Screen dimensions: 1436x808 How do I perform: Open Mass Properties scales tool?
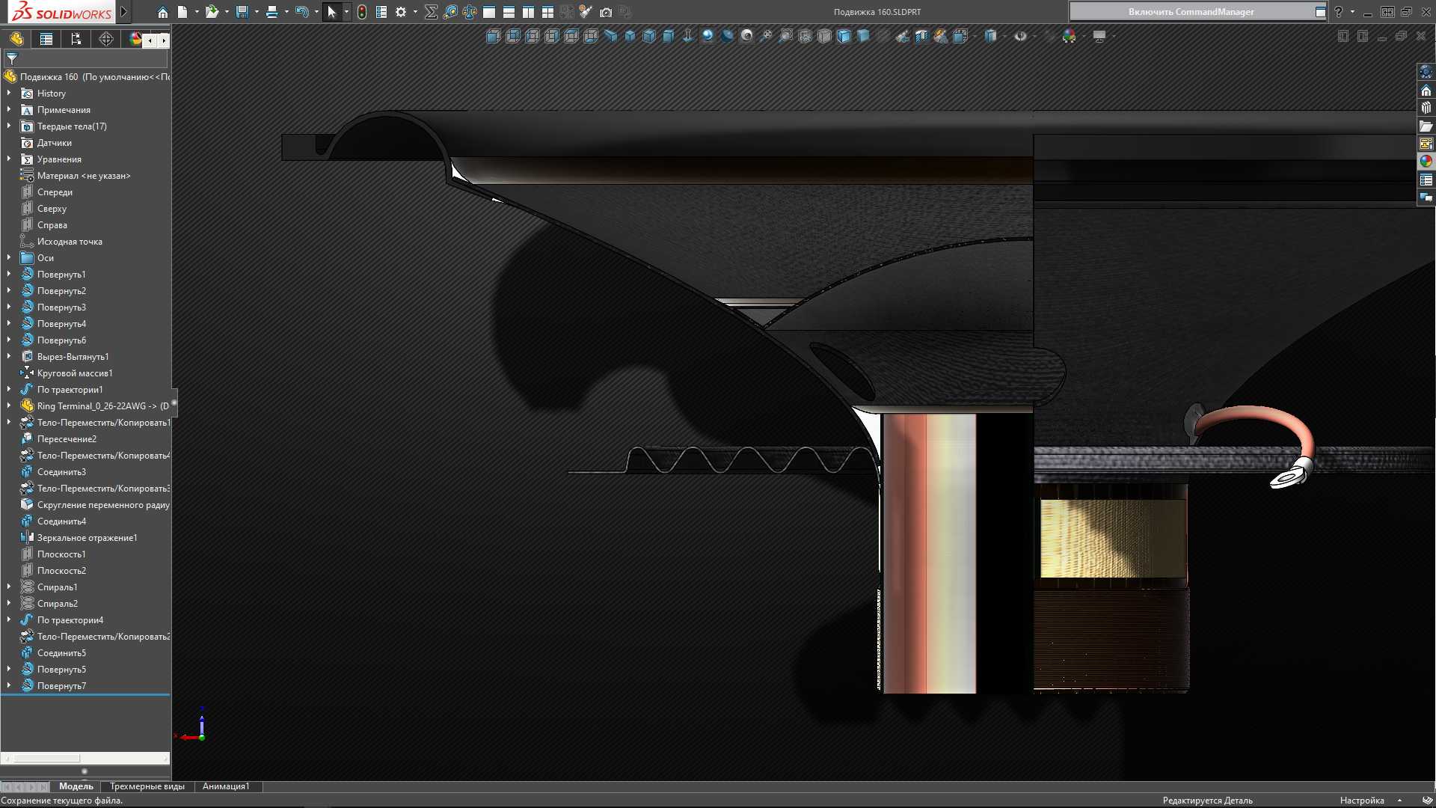click(x=470, y=12)
